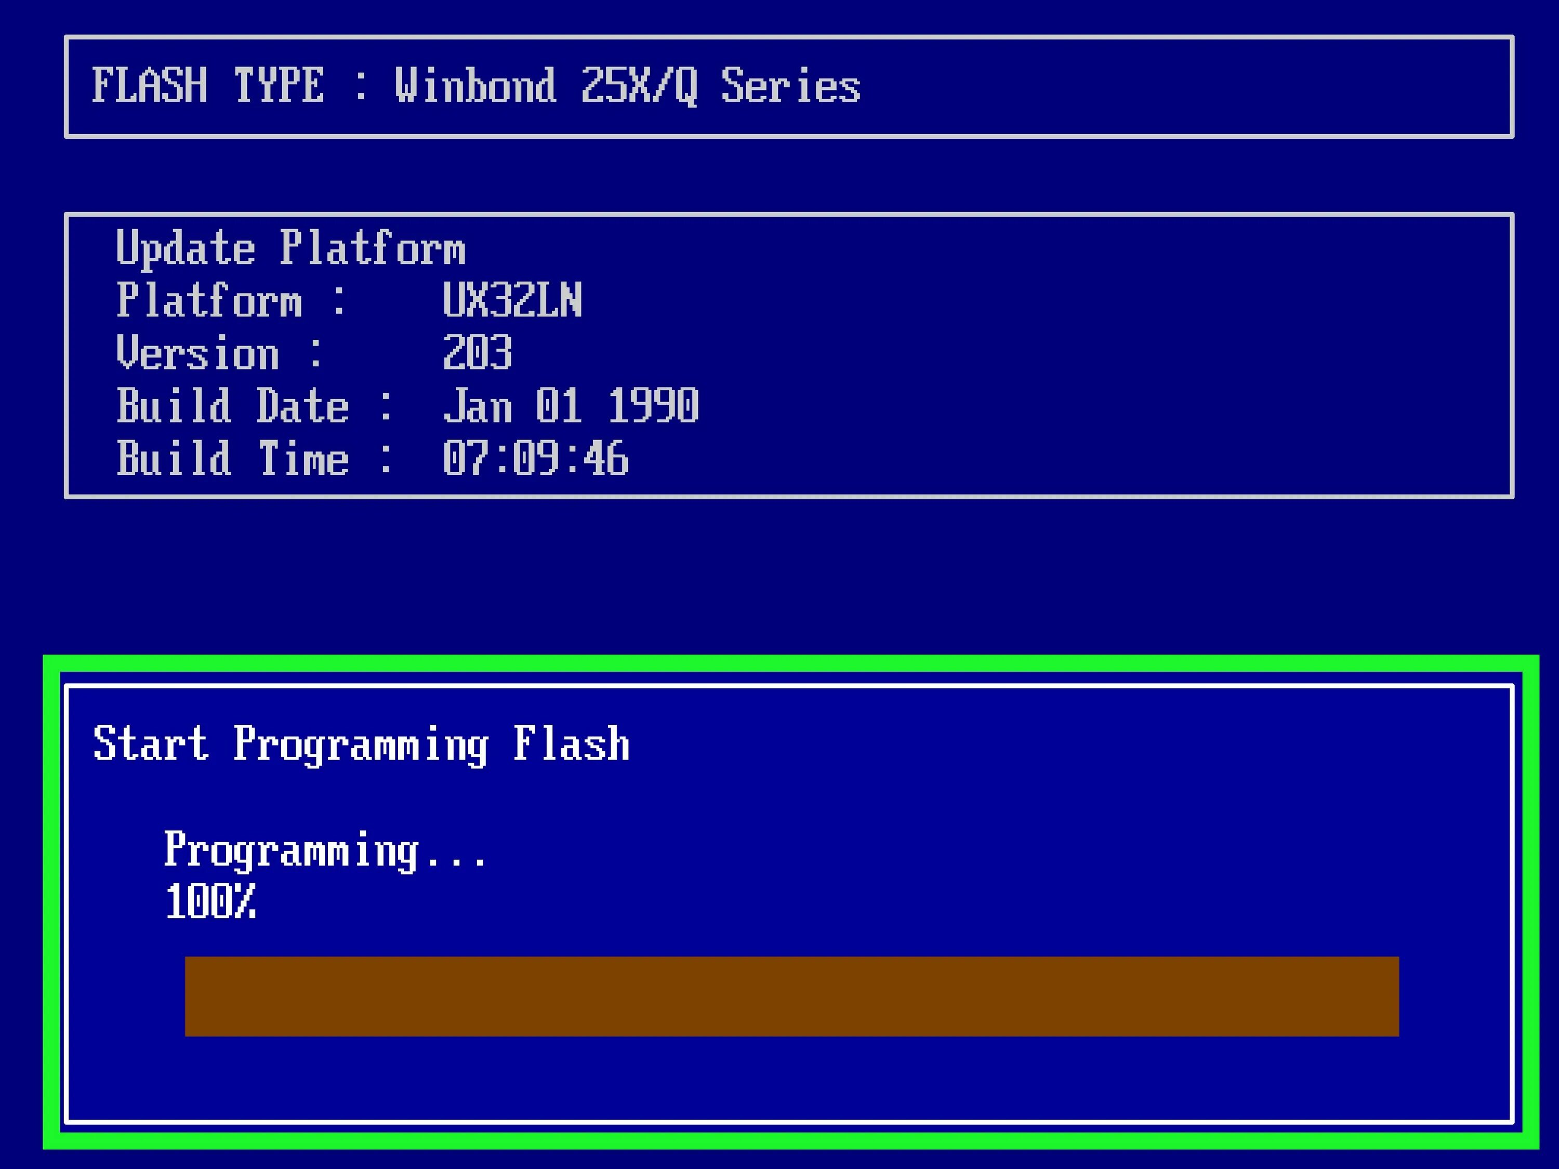Click the word Flash in the programming heading
This screenshot has width=1559, height=1169.
point(571,744)
